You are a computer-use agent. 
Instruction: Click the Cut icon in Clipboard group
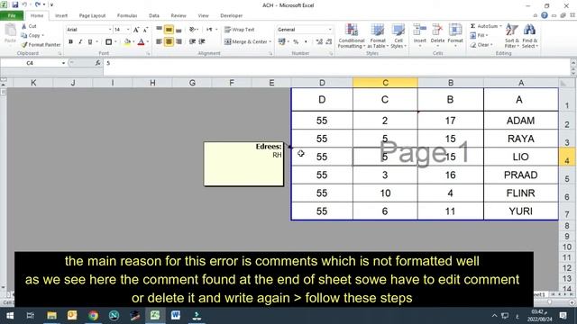coord(24,26)
